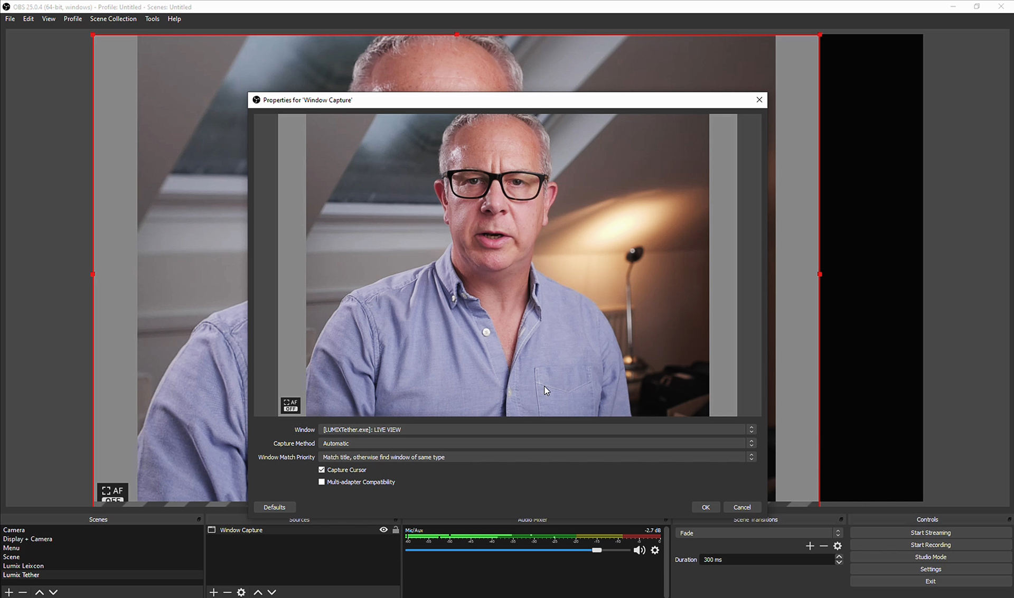Add a new scene with the plus icon
The height and width of the screenshot is (598, 1014).
9,593
